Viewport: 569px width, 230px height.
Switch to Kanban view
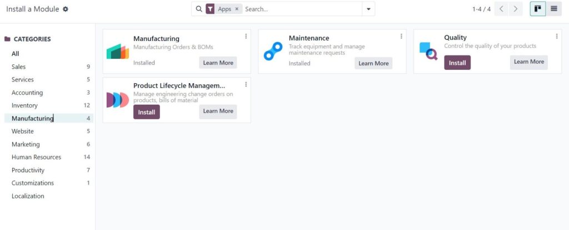[x=537, y=9]
